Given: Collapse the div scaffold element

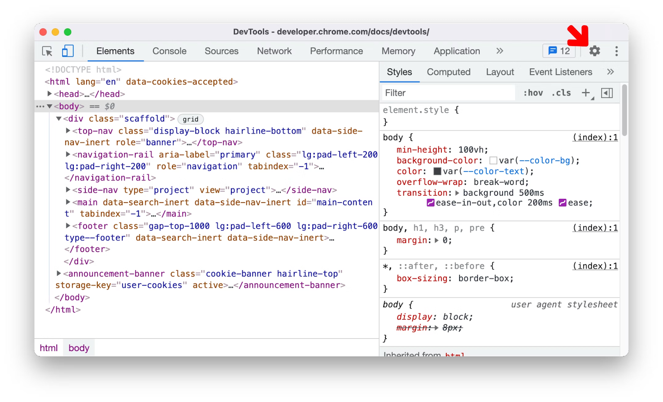Looking at the screenshot, I should point(59,119).
